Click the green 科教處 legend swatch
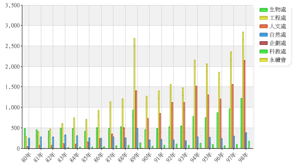 click(x=264, y=52)
